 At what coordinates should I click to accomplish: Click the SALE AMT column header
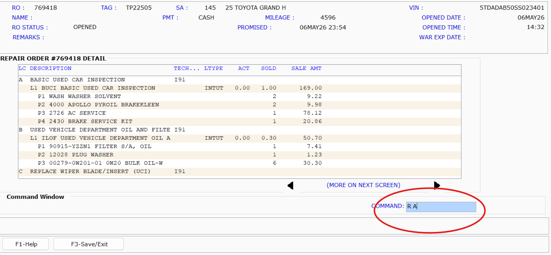click(306, 69)
